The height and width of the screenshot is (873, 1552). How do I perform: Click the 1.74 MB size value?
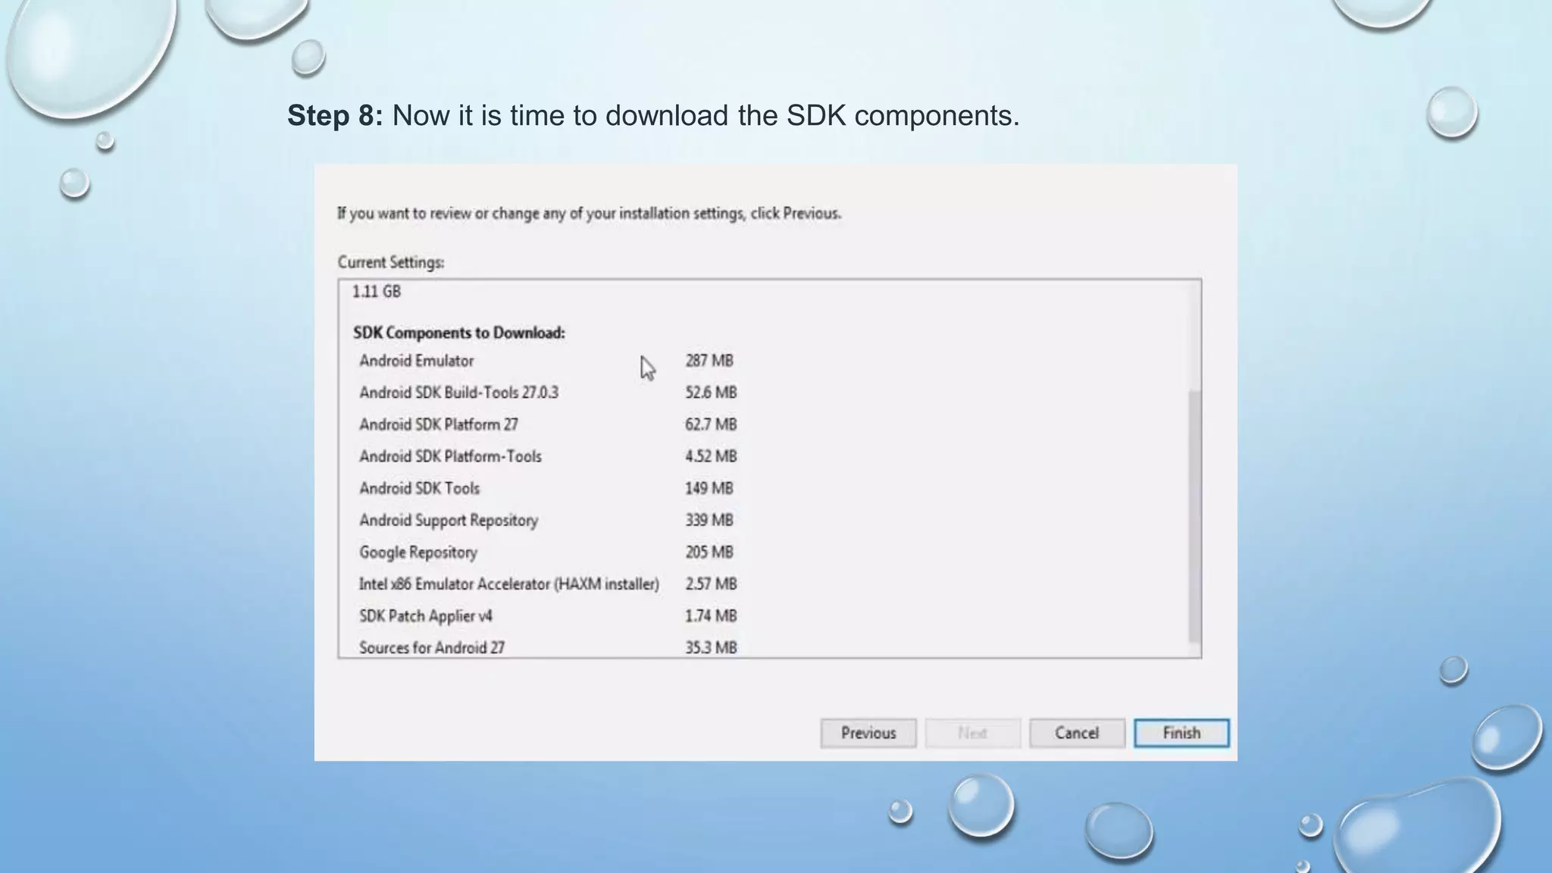pos(711,615)
